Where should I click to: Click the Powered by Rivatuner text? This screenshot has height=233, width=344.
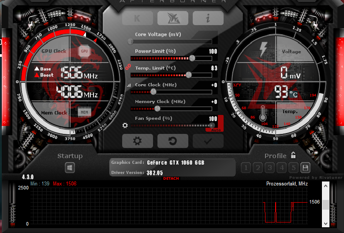pos(316,178)
